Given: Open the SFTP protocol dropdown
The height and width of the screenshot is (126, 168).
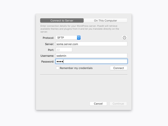Looking at the screenshot, I should coord(68,38).
